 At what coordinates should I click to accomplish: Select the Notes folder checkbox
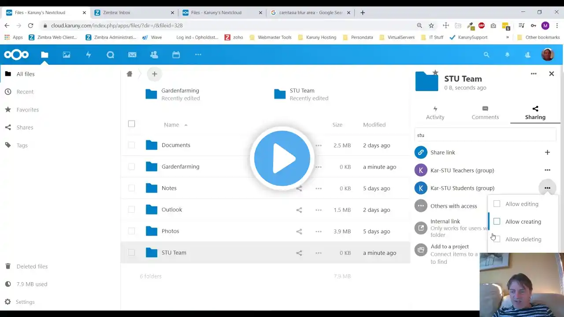coord(131,188)
